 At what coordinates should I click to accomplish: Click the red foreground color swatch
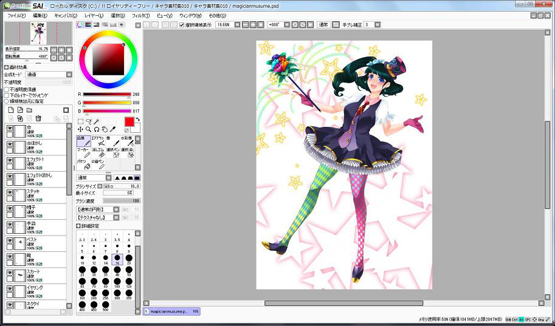[129, 122]
